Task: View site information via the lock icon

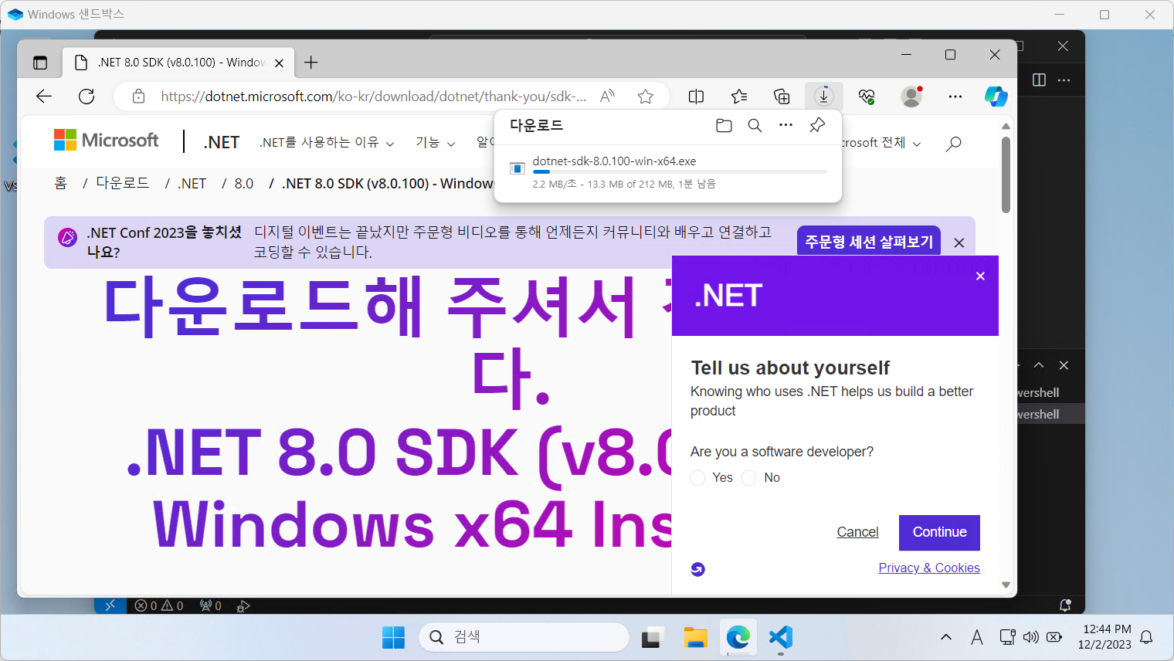Action: pos(138,97)
